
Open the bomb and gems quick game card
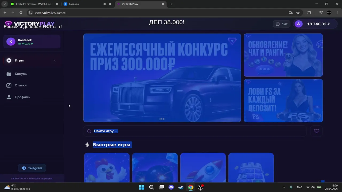155,167
